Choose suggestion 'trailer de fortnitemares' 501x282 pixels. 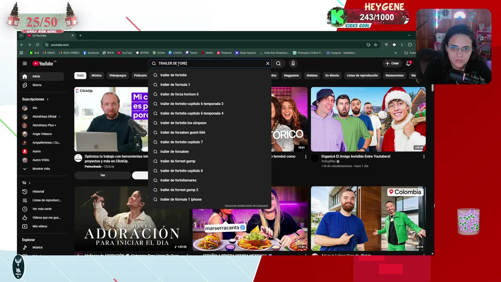point(210,180)
